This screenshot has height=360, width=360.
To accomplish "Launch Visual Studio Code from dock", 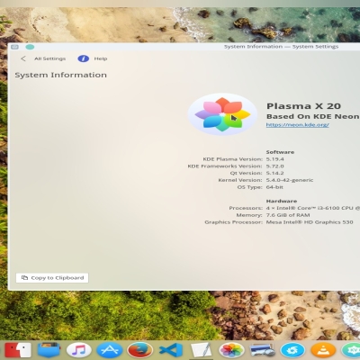I will point(171,350).
